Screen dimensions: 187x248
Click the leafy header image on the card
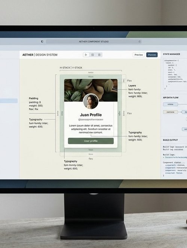[x=91, y=88]
